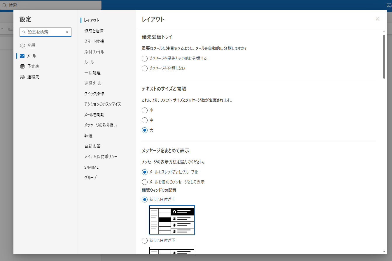
Task: Click the envelope icon for メール
Action: click(22, 56)
